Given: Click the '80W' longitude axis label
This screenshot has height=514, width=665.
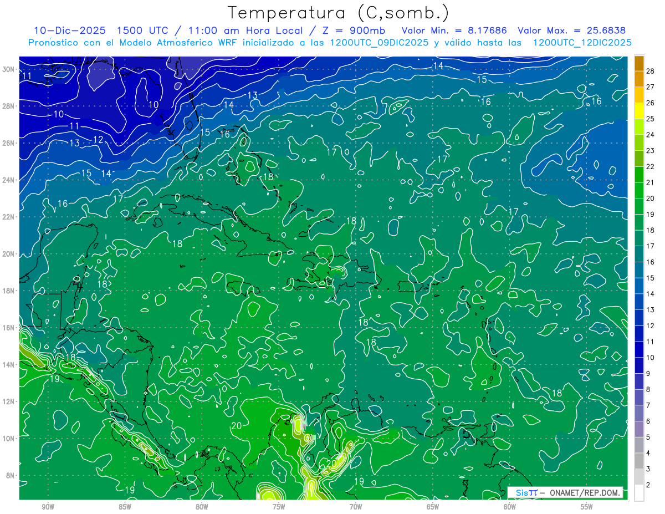Looking at the screenshot, I should [x=202, y=507].
